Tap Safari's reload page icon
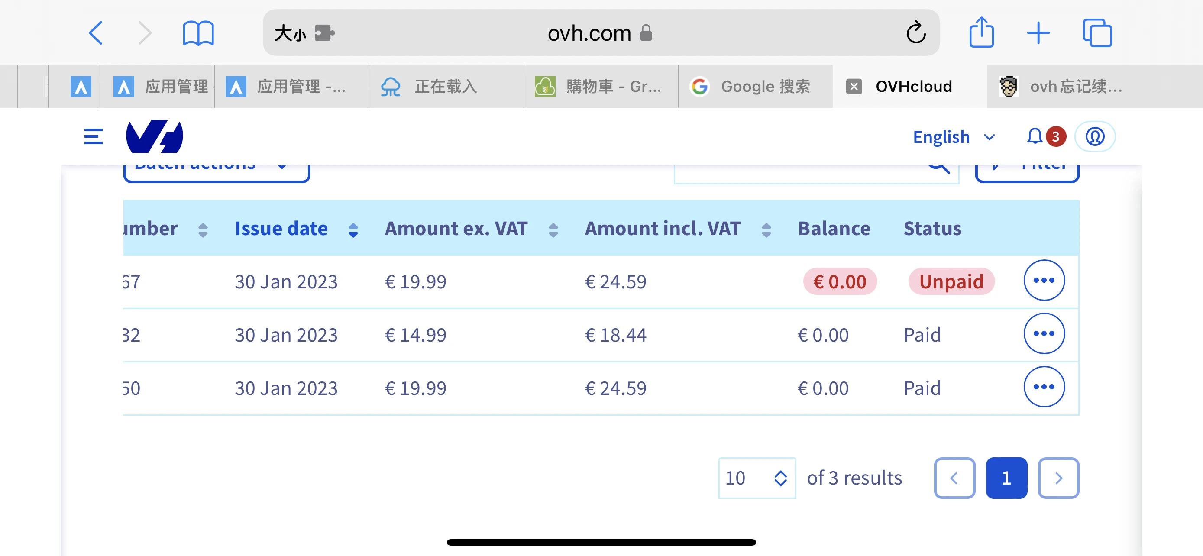The width and height of the screenshot is (1203, 556). [x=915, y=32]
